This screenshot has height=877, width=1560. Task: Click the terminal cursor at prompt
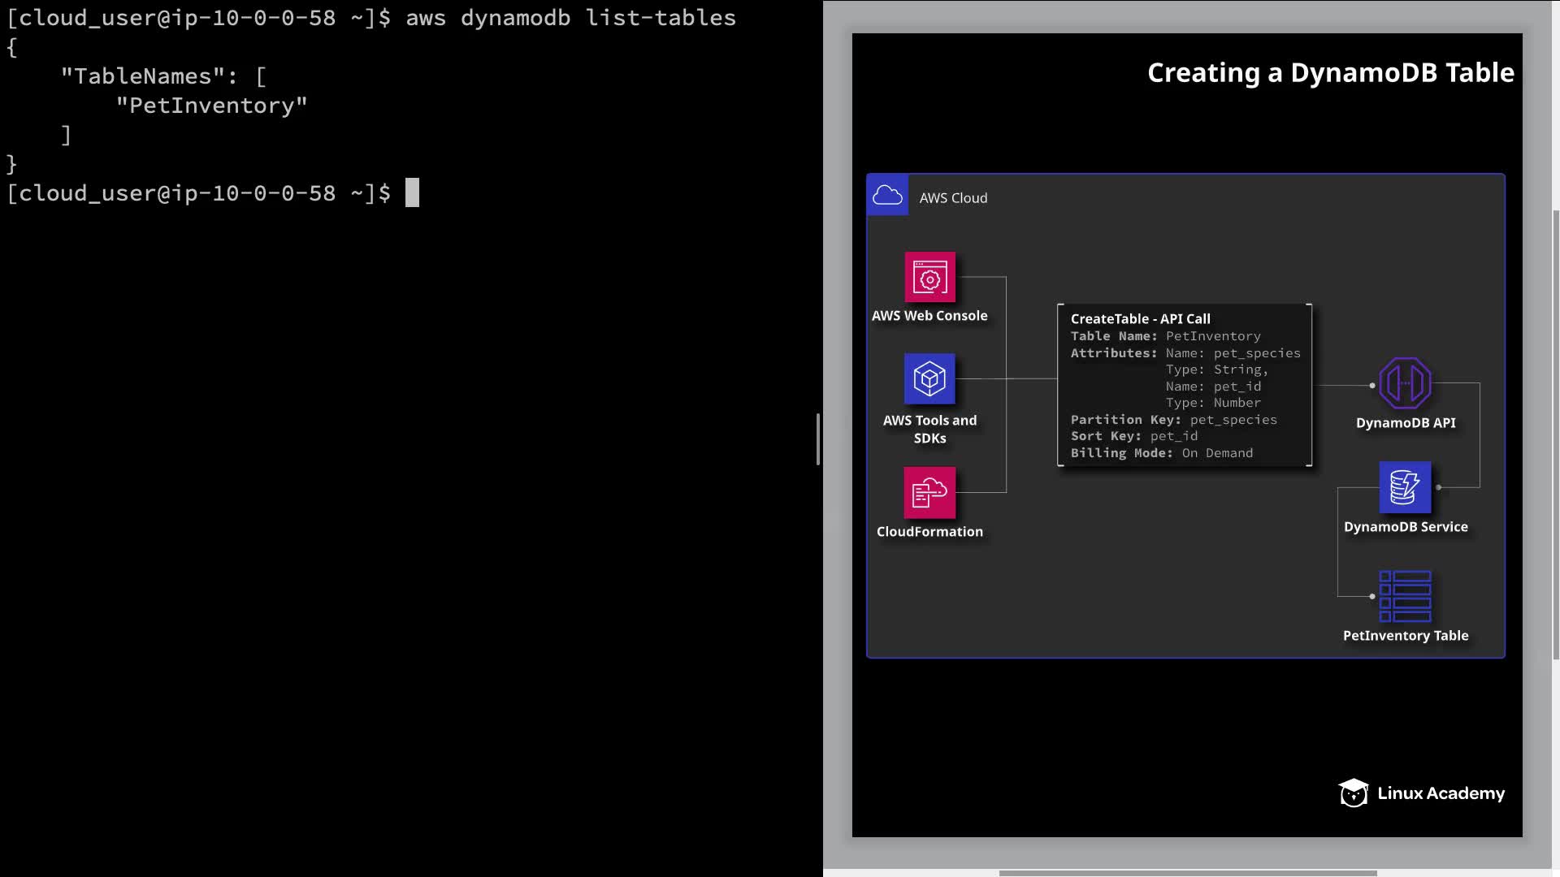(412, 193)
